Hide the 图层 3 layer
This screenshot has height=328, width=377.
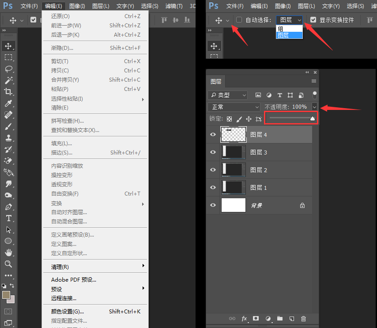(213, 152)
